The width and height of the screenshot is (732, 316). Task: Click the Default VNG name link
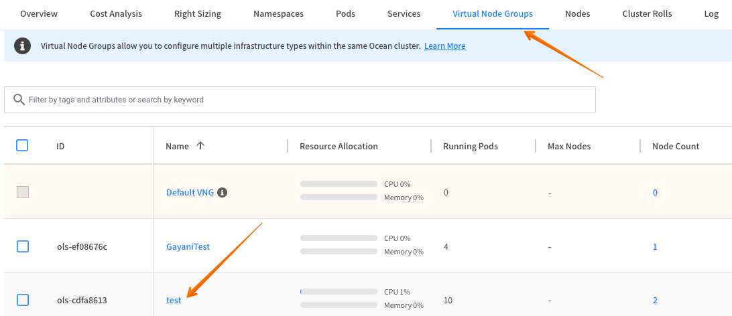(x=190, y=193)
